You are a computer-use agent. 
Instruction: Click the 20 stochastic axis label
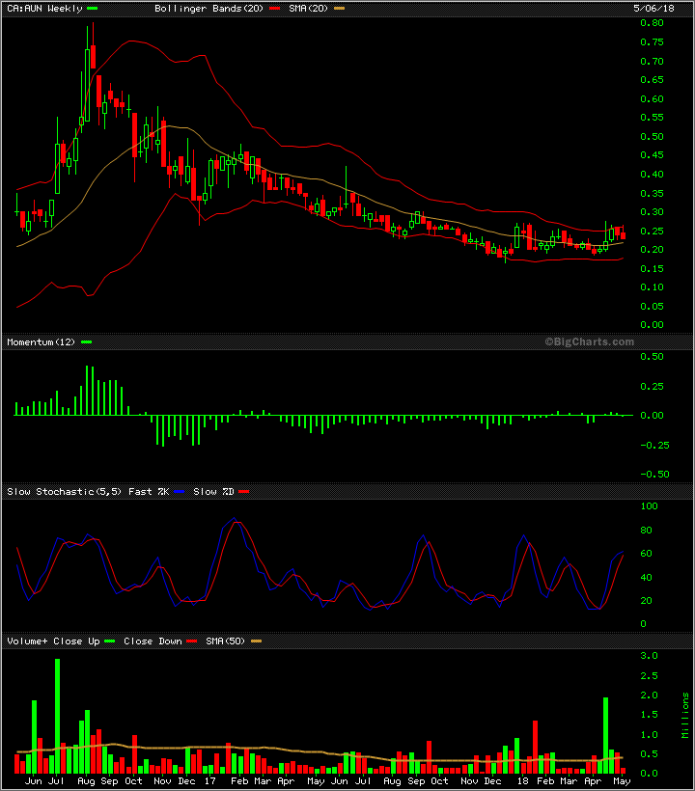tap(646, 601)
